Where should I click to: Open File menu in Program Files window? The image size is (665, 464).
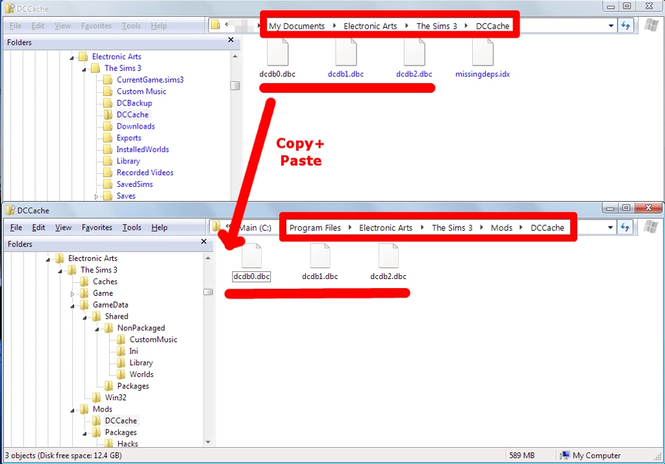pyautogui.click(x=16, y=228)
